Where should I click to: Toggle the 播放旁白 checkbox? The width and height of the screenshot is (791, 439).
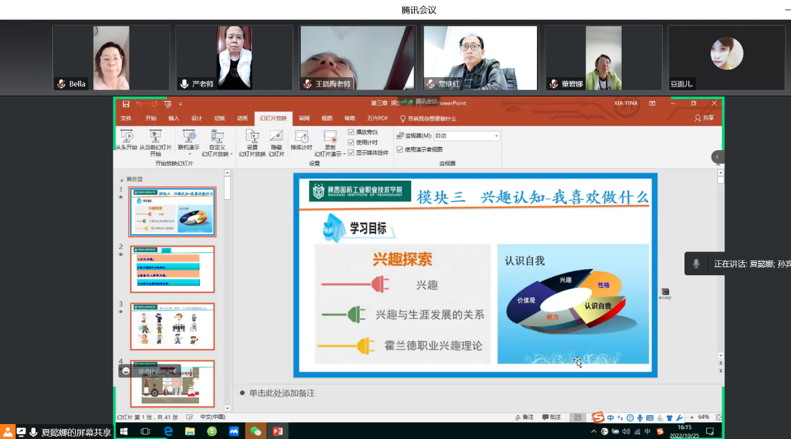point(351,132)
